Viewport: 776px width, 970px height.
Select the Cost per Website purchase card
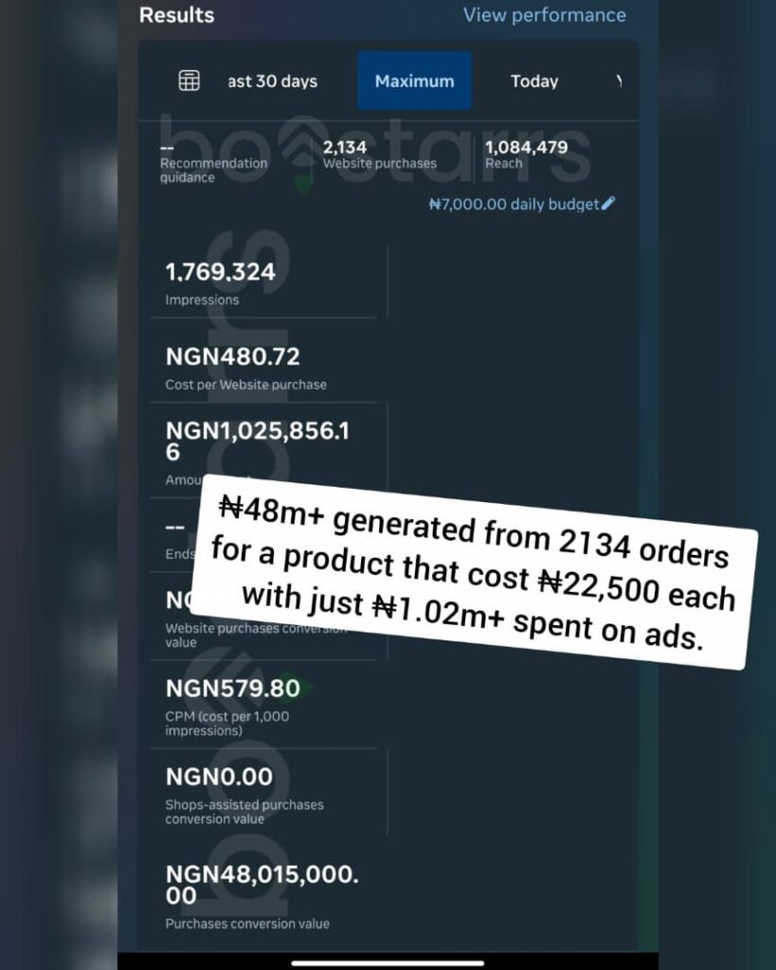coord(262,368)
